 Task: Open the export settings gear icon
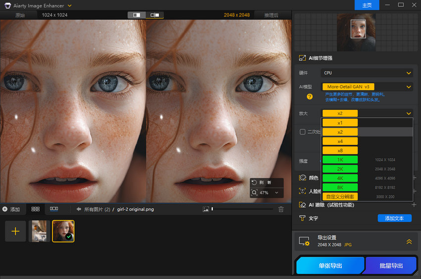(305, 241)
